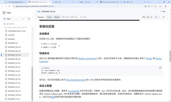
Task: Click the file icon beside LICENSE
Action: (x=6, y=35)
